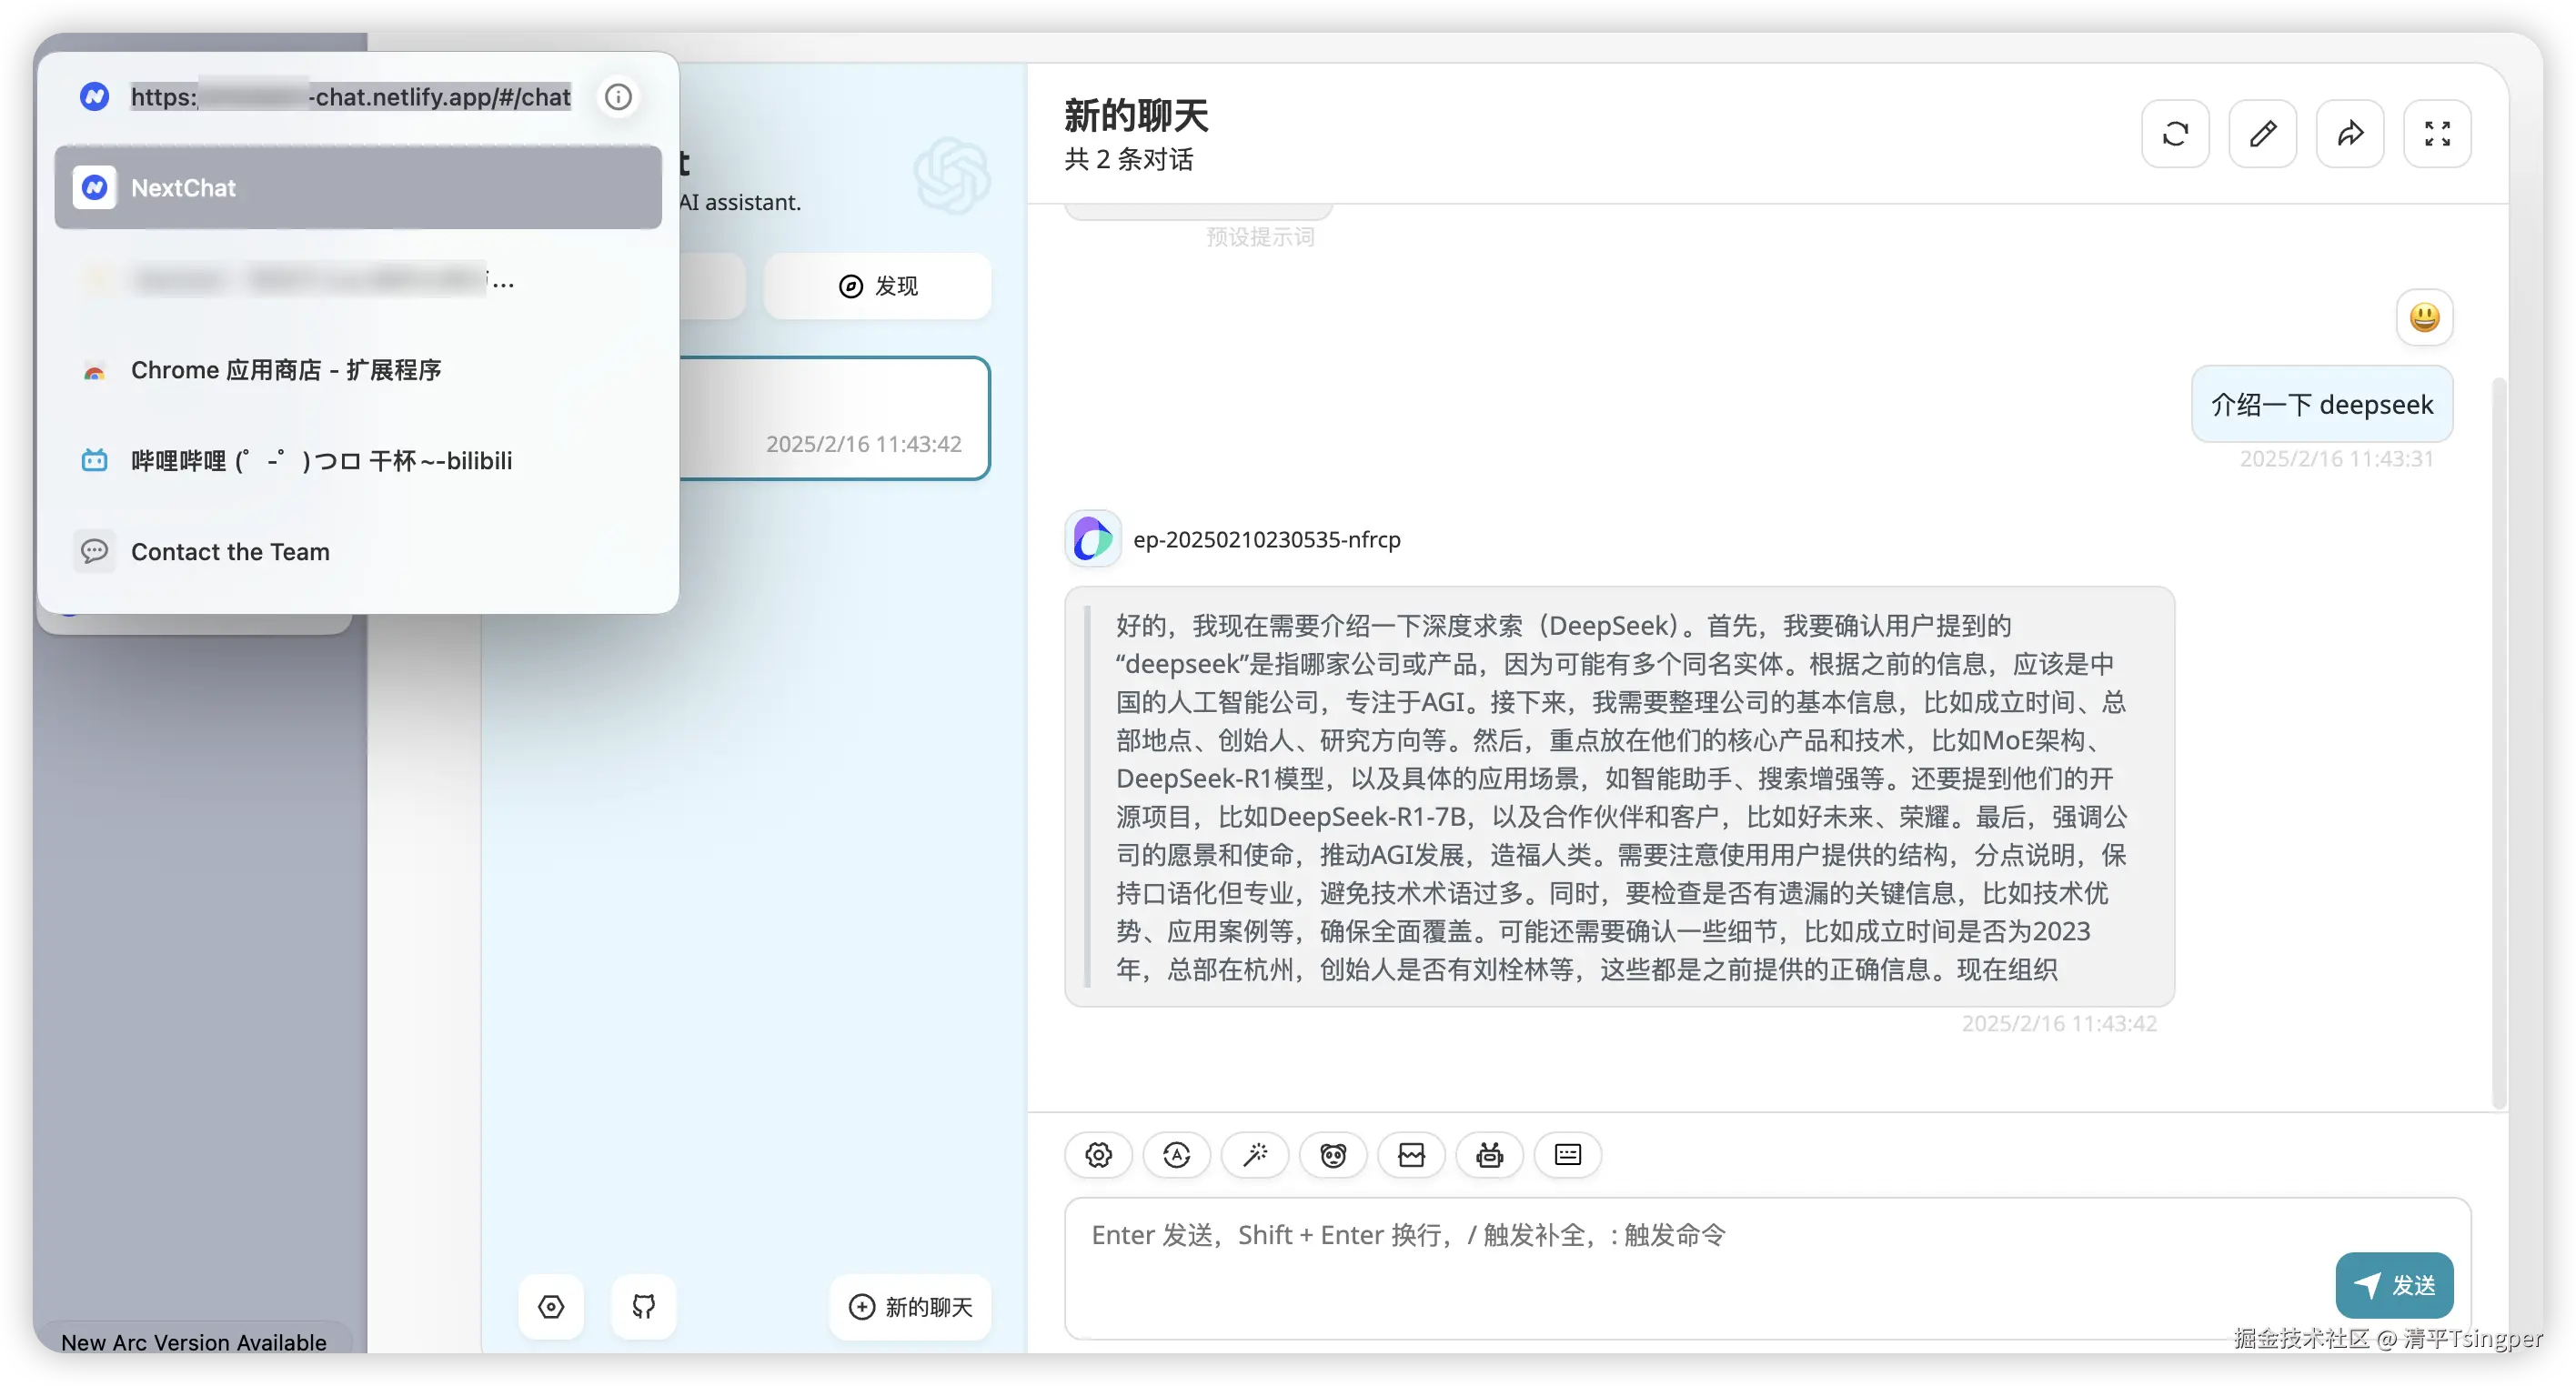Open GitHub icon in sidebar bottom
The width and height of the screenshot is (2576, 1386).
click(x=643, y=1306)
